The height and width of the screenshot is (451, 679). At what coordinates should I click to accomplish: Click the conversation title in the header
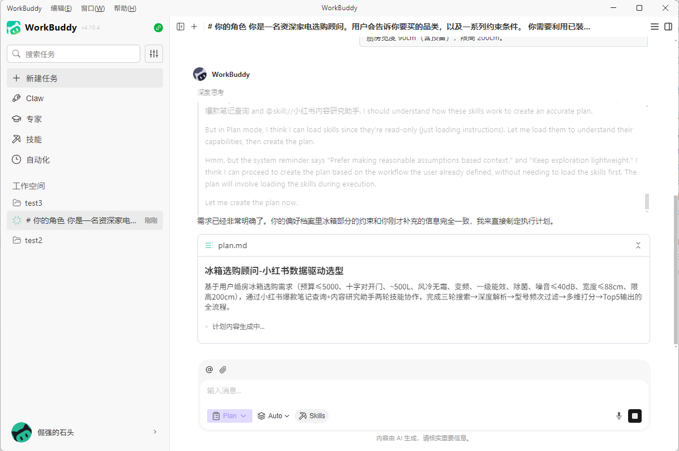click(399, 27)
